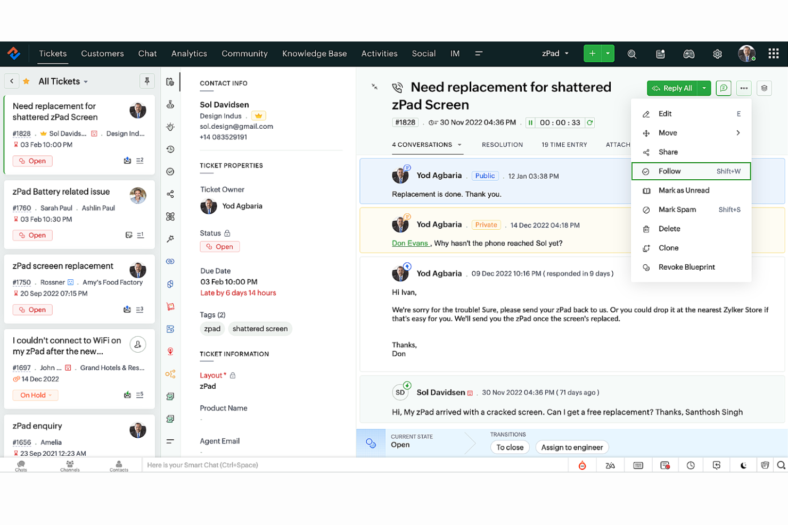Open keyboard shortcuts from the bottom bar
Image resolution: width=788 pixels, height=525 pixels.
click(x=638, y=465)
